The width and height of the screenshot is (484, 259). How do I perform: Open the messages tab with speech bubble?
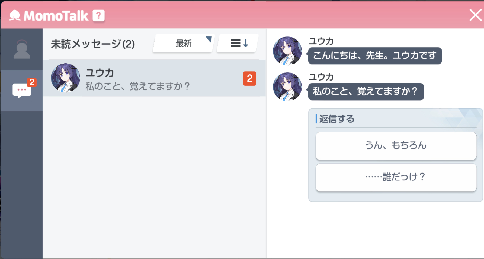tap(22, 90)
